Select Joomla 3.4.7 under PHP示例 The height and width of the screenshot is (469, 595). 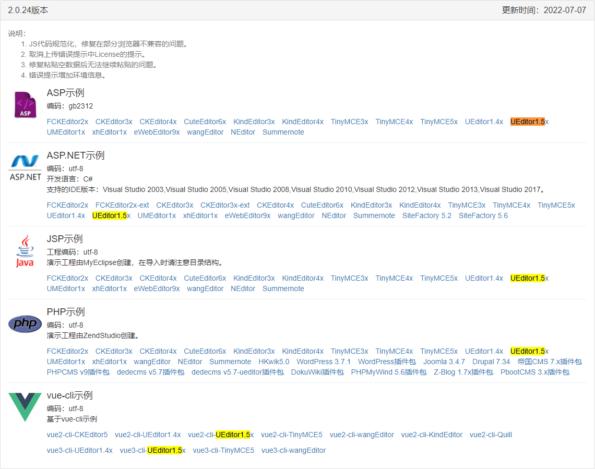[x=444, y=362]
